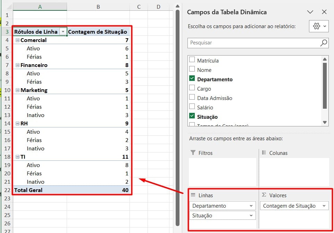Collapse the RH group
This screenshot has height=233, width=334.
coord(17,124)
